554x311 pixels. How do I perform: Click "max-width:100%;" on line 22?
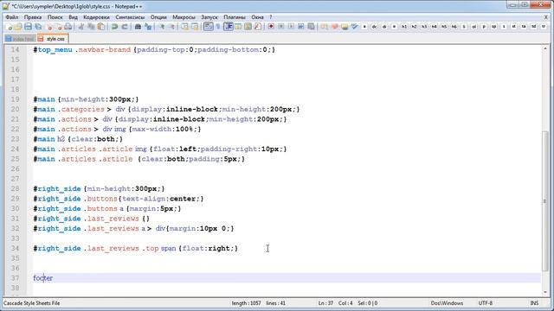click(164, 130)
